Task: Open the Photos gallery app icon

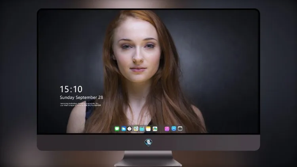Action: (x=155, y=129)
